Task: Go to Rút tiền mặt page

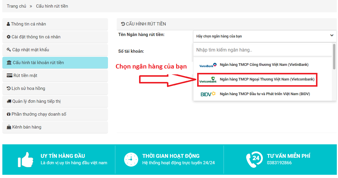Action: click(x=25, y=76)
